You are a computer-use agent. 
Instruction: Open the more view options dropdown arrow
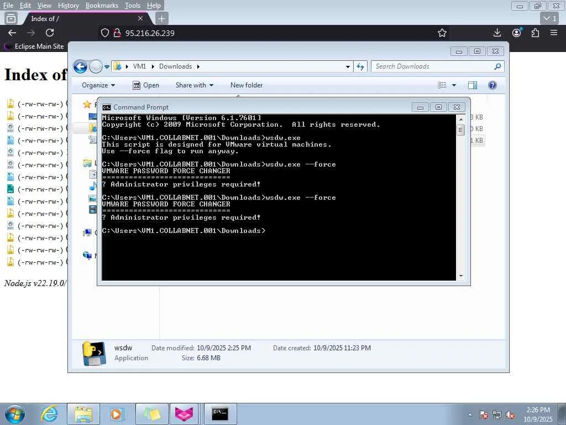click(x=454, y=85)
